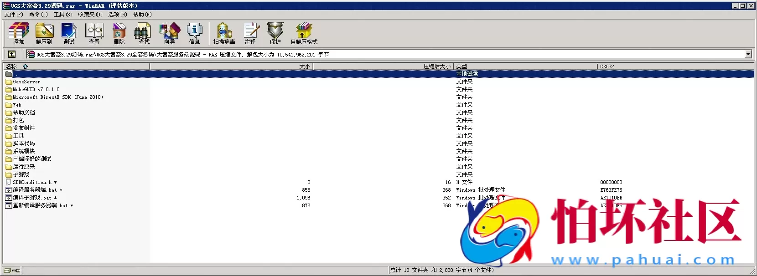The width and height of the screenshot is (757, 276).
Task: Click the 保护 (Protect) archive icon
Action: [x=275, y=34]
